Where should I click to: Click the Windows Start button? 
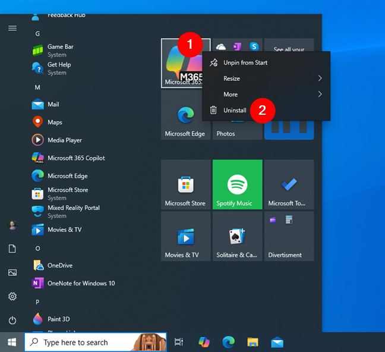[x=12, y=342]
